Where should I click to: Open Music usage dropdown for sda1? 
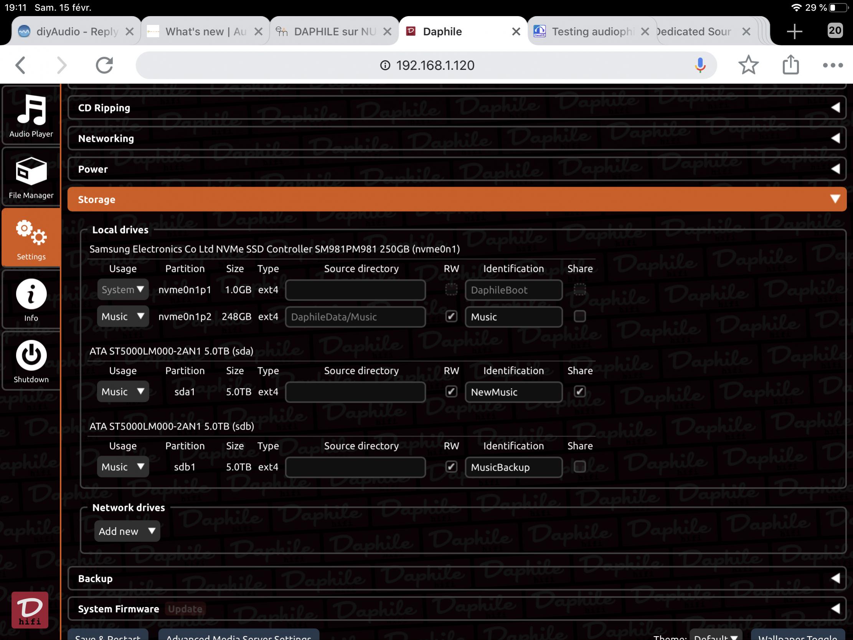[x=123, y=392]
